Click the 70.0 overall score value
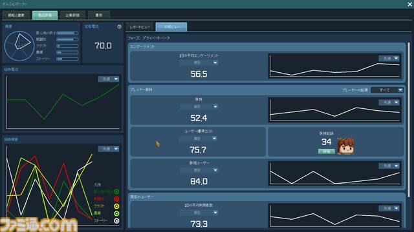 tap(103, 46)
